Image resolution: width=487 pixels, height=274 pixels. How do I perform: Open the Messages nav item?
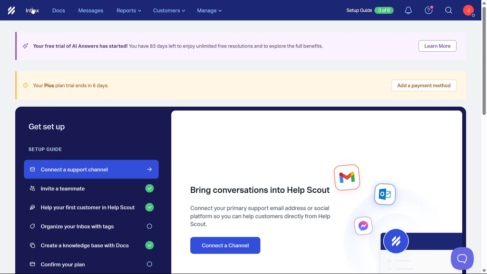point(90,10)
